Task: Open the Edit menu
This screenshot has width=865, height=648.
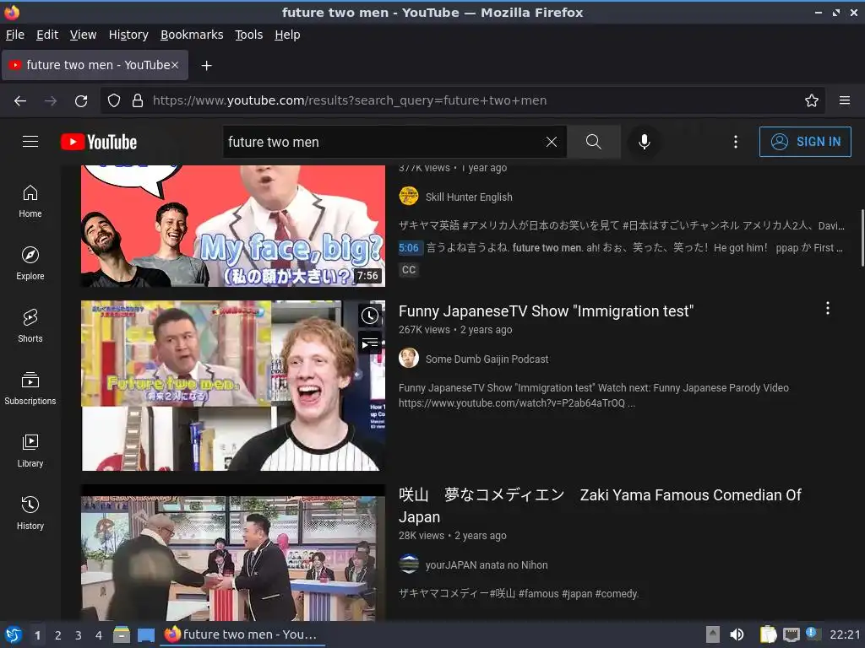Action: 47,35
